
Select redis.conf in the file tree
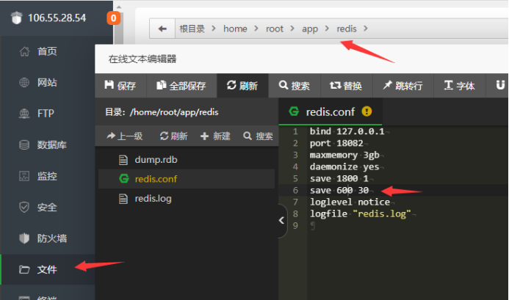click(x=155, y=179)
